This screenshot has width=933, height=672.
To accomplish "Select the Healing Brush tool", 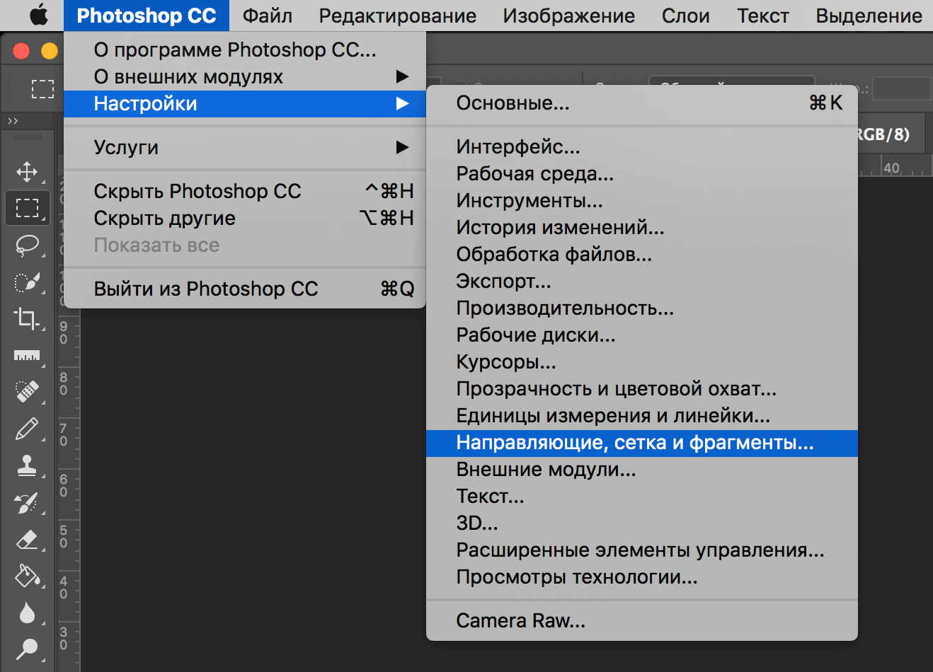I will coord(27,392).
